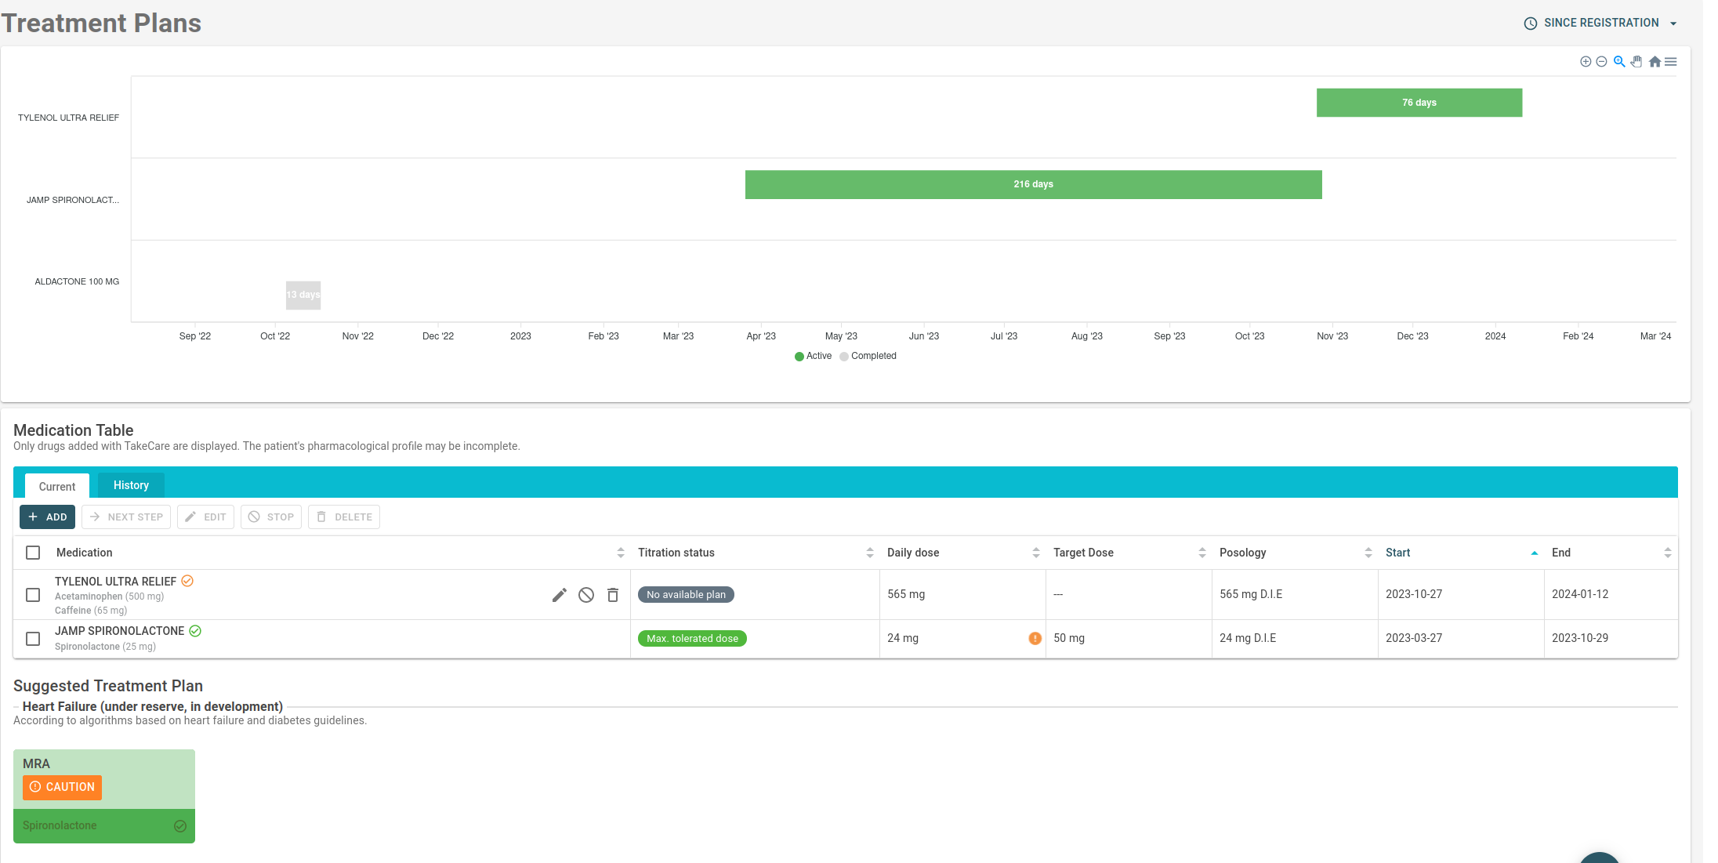Open the Since Registration period dropdown
This screenshot has width=1718, height=863.
click(x=1600, y=24)
